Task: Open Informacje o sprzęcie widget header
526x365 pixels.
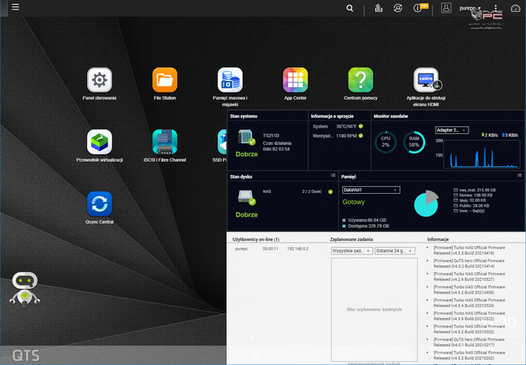Action: 332,116
